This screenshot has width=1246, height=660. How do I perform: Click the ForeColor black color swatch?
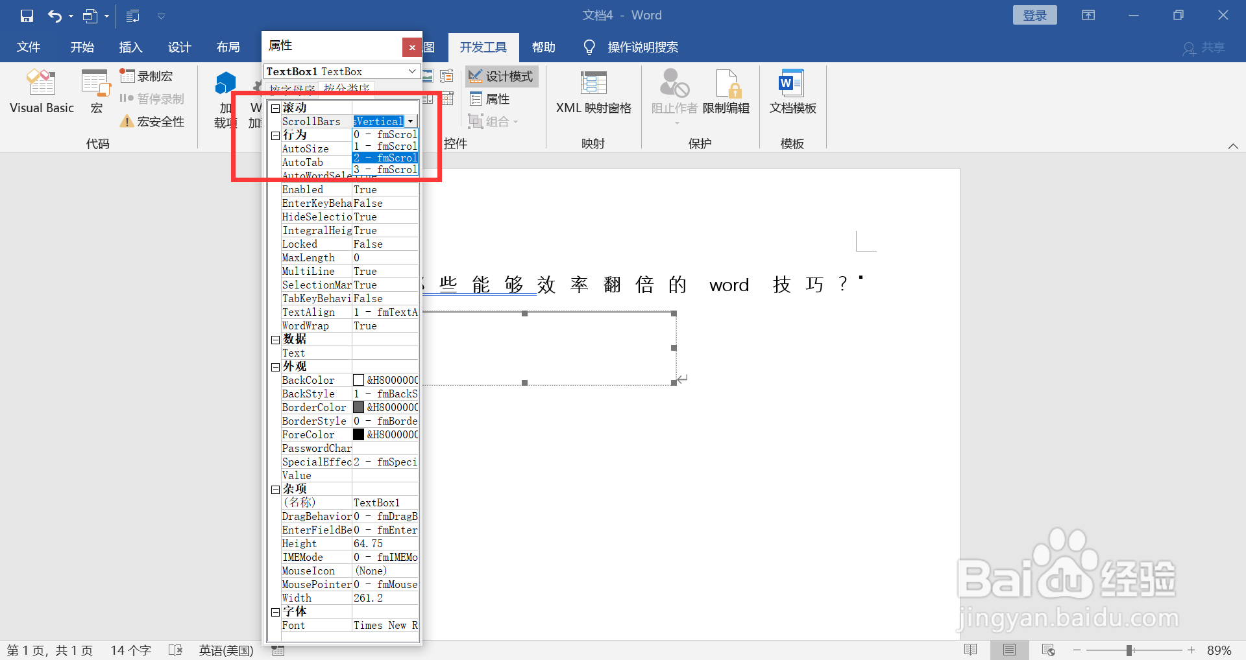click(x=358, y=434)
